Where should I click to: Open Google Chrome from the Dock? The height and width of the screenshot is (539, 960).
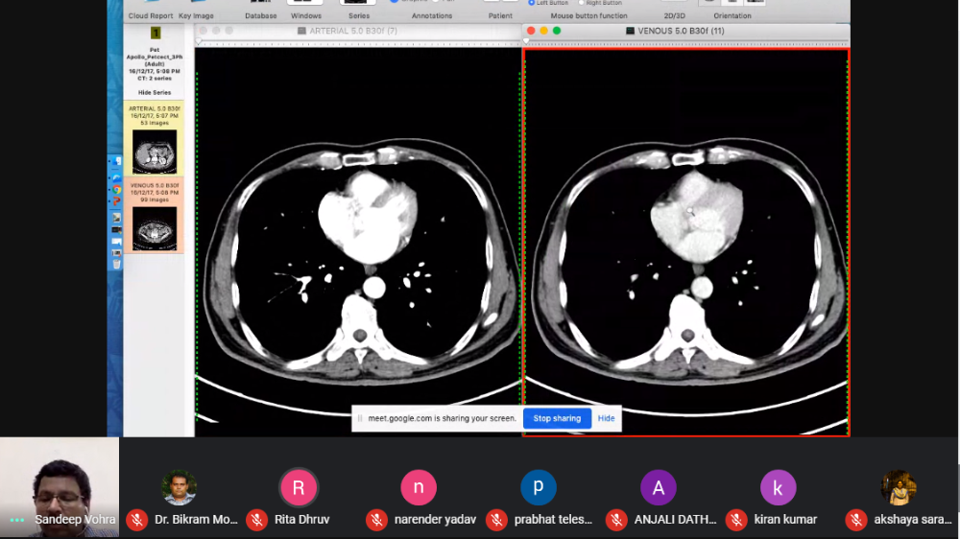[116, 190]
